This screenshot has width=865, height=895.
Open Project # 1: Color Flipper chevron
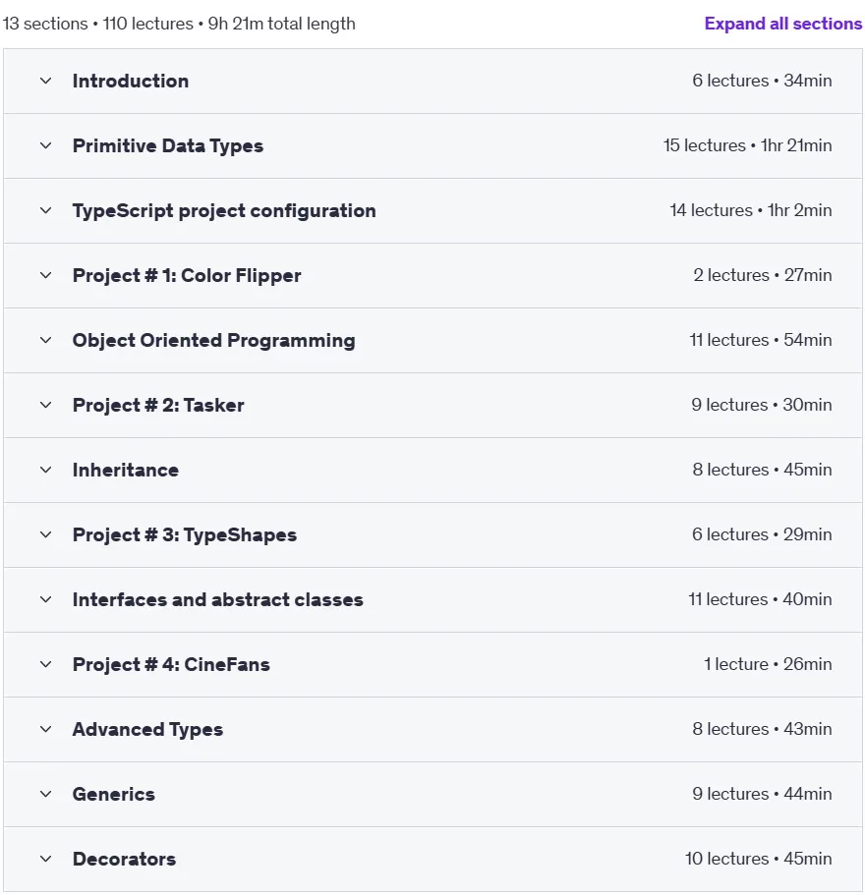point(45,275)
